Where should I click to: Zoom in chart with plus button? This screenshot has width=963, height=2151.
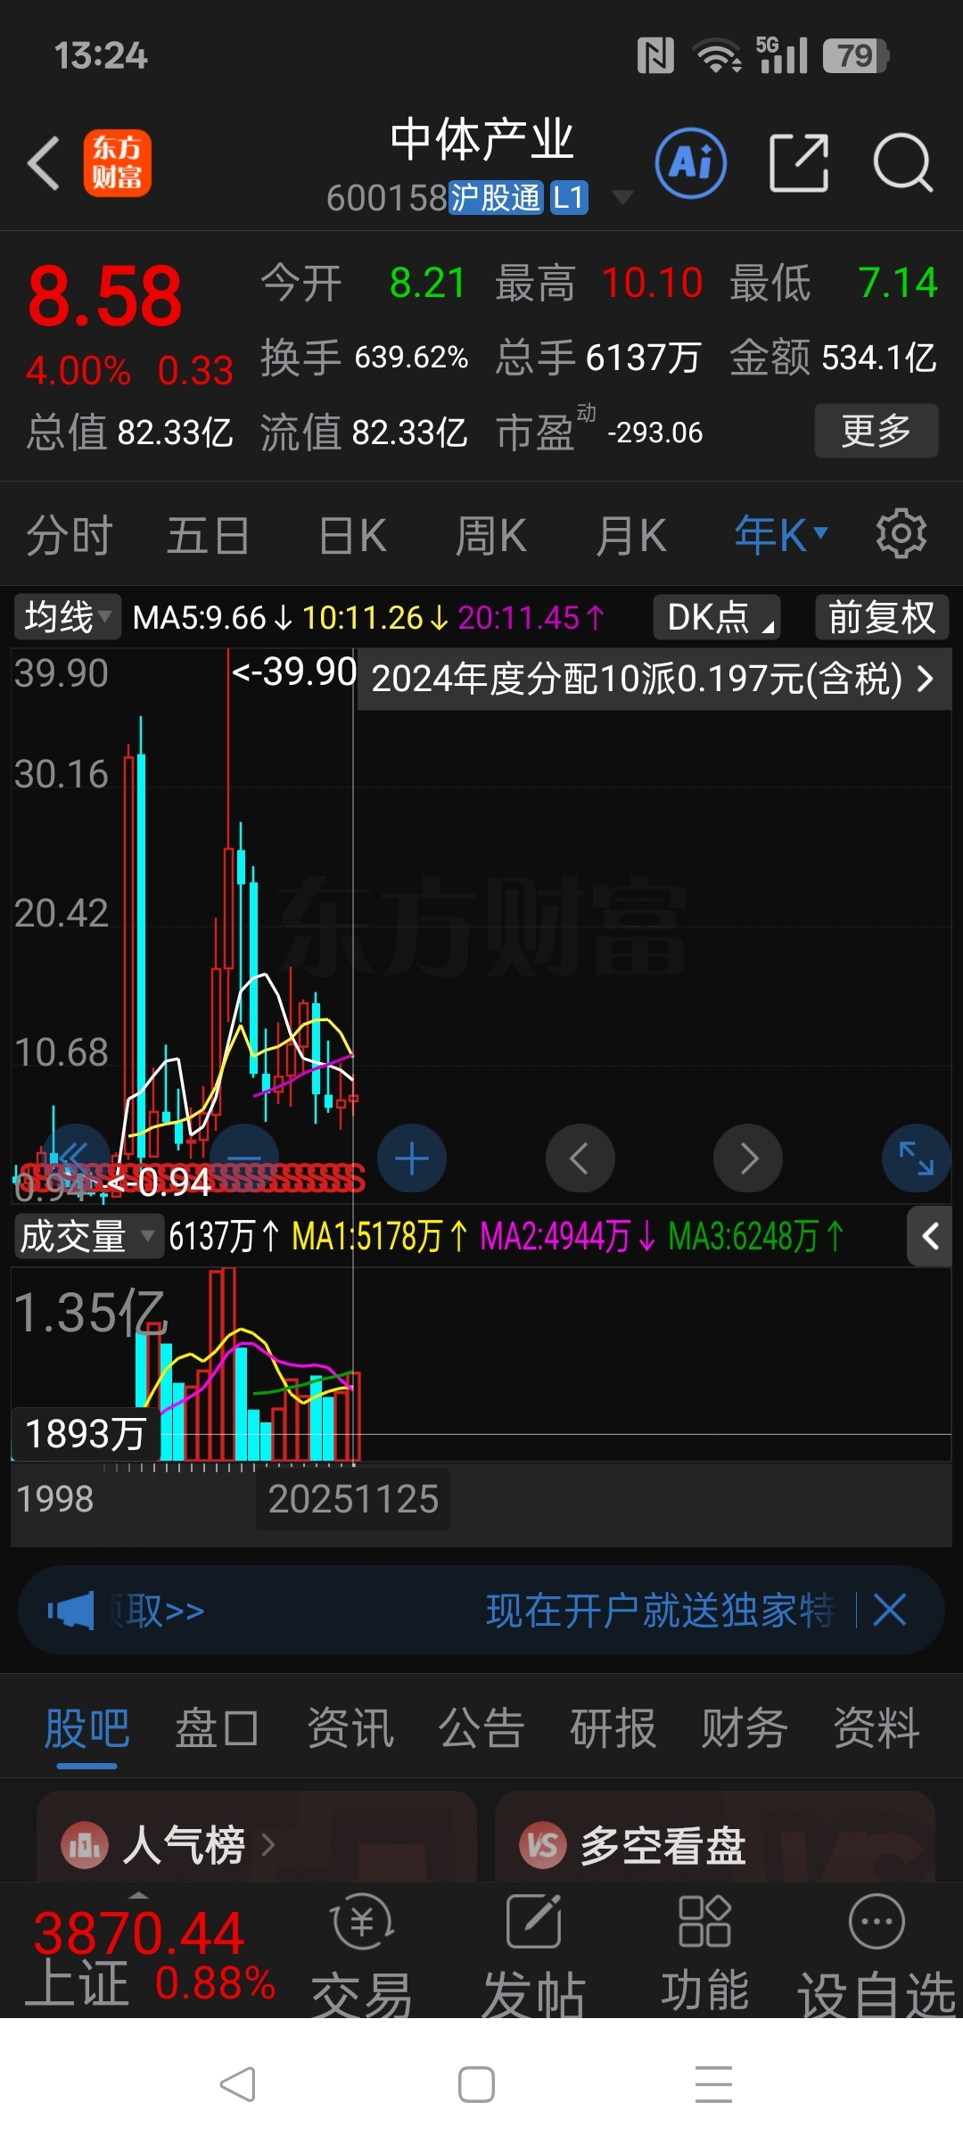pos(412,1158)
